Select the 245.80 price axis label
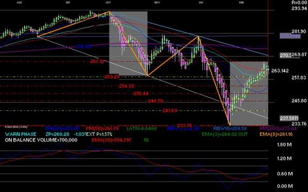The width and height of the screenshot is (308, 192). [x=299, y=101]
